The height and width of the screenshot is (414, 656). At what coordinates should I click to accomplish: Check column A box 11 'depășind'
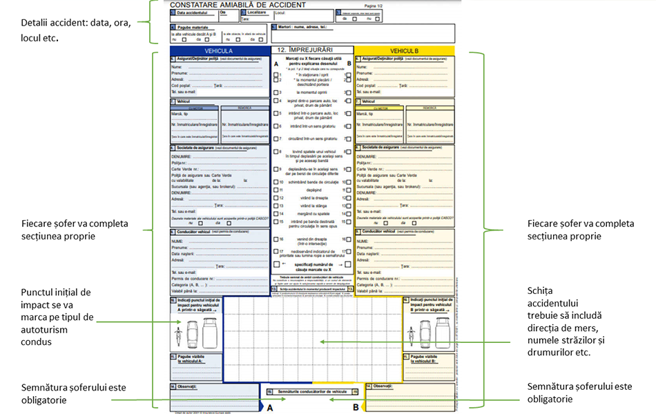pos(276,190)
